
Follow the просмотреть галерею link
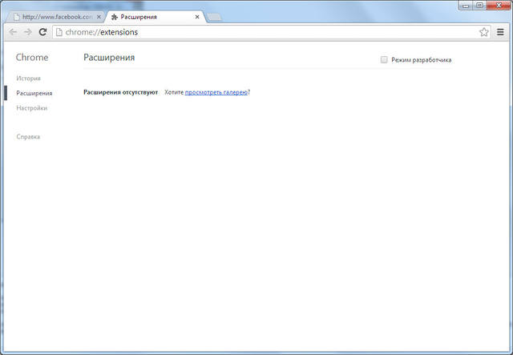coord(216,92)
